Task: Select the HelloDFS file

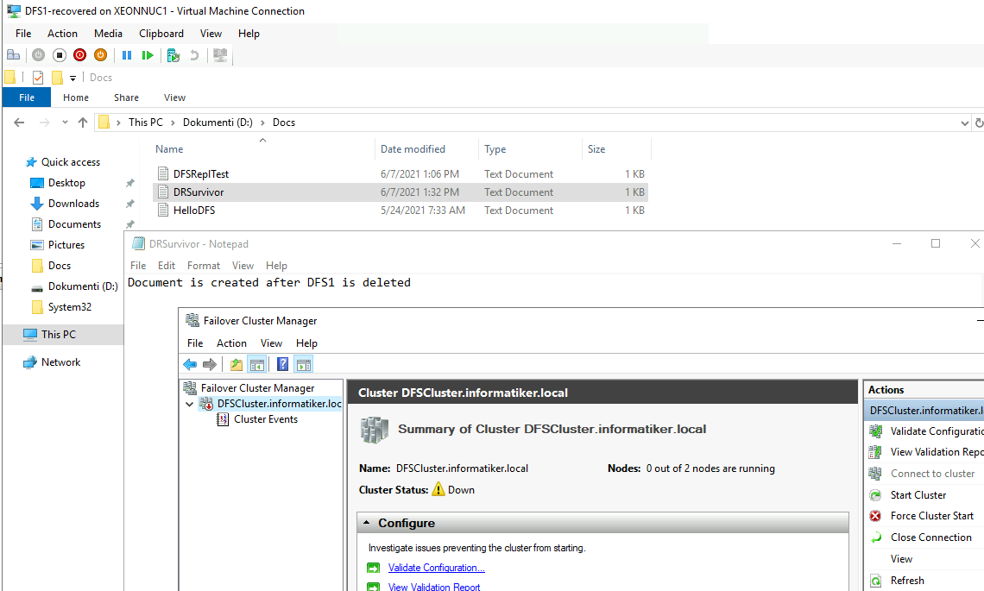Action: 194,211
